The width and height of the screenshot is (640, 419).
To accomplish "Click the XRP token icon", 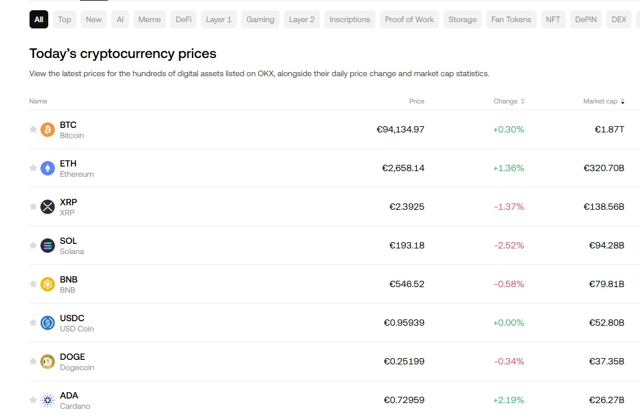I will click(x=47, y=206).
